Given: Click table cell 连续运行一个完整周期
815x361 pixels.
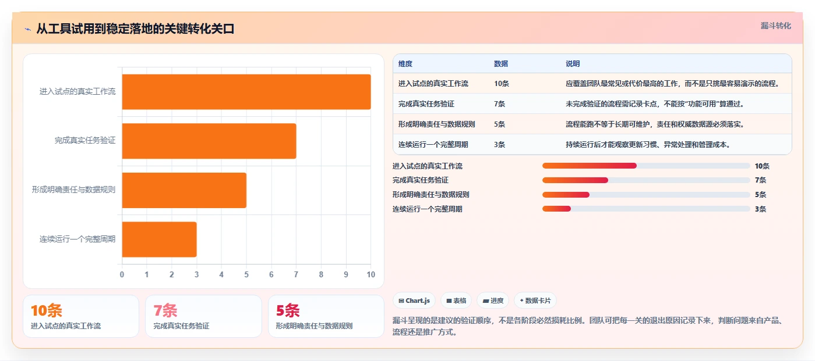Looking at the screenshot, I should tap(433, 145).
